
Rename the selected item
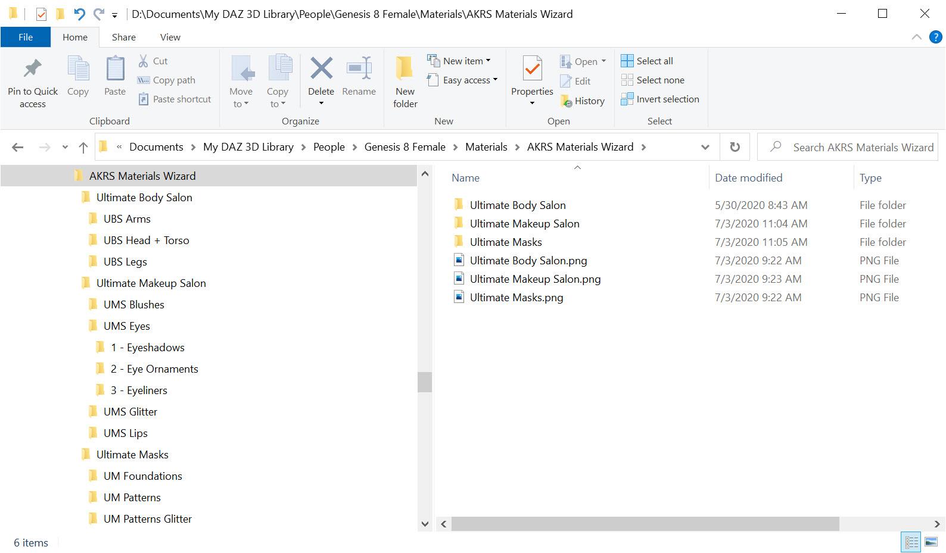point(359,76)
